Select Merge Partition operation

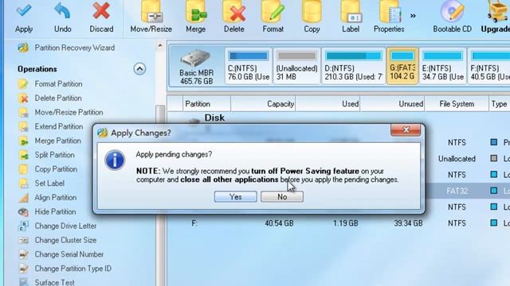58,141
